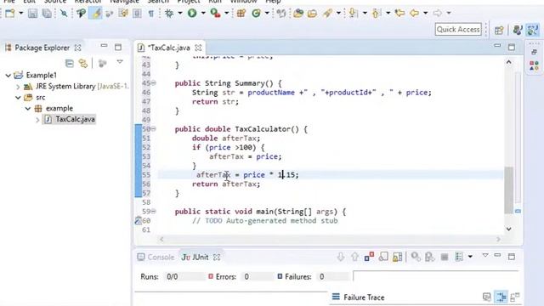544x306 pixels.
Task: Collapse the Example1 project node
Action: (8, 76)
